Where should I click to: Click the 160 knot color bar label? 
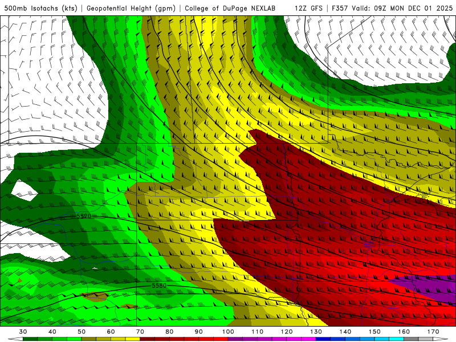pos(404,332)
